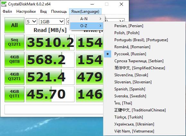This screenshot has height=136, width=186.
Task: Click the 4KiB Q32T1 read result 521.4
Action: tap(50, 77)
